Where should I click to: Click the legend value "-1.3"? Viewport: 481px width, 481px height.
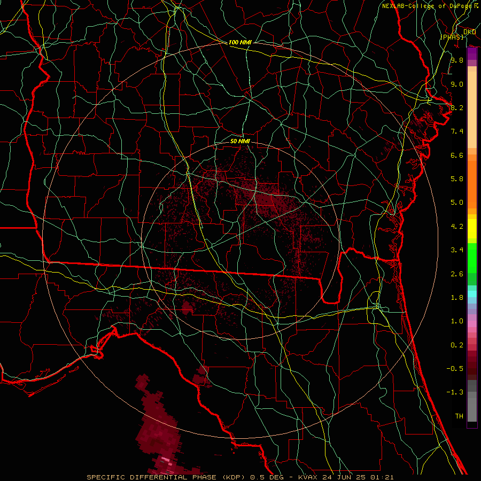455,392
